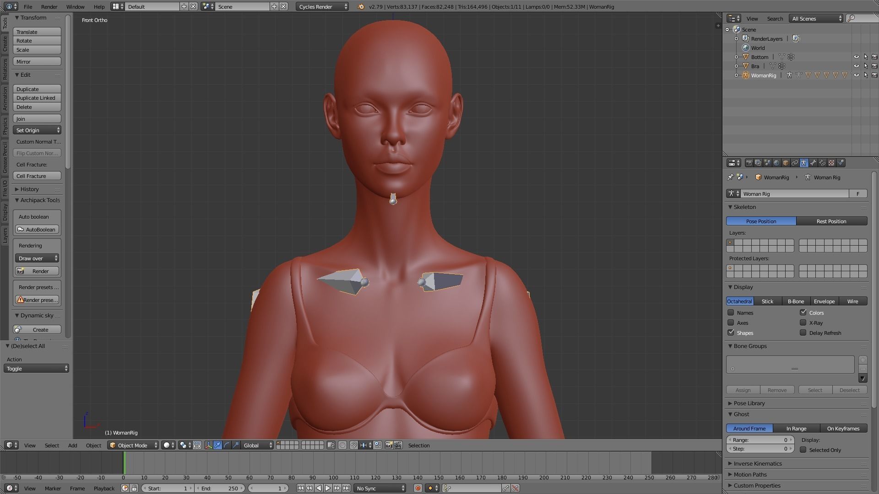Jump to the timeline's last frame

tap(347, 488)
